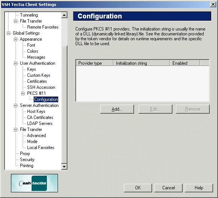Viewport: 218px width, 198px height.
Task: Collapse the Appearance tree node
Action: pos(16,39)
